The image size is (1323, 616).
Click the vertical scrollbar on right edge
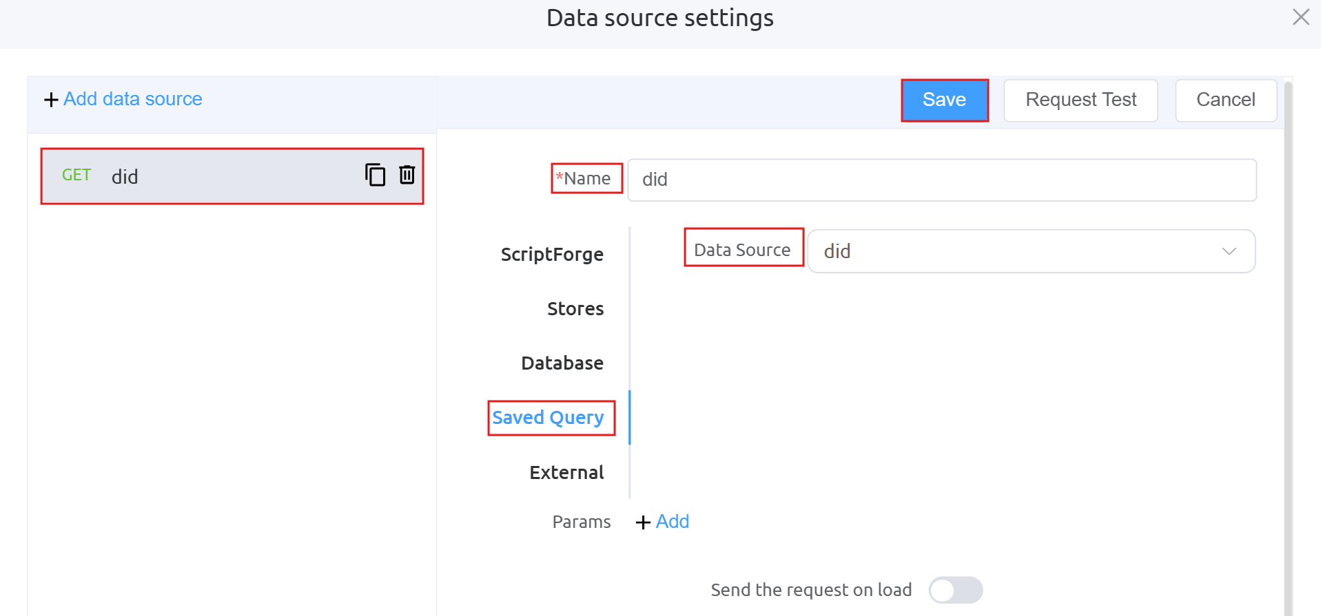point(1288,344)
